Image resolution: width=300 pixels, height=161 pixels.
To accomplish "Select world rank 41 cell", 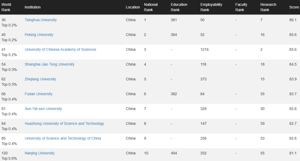I will (3, 49).
